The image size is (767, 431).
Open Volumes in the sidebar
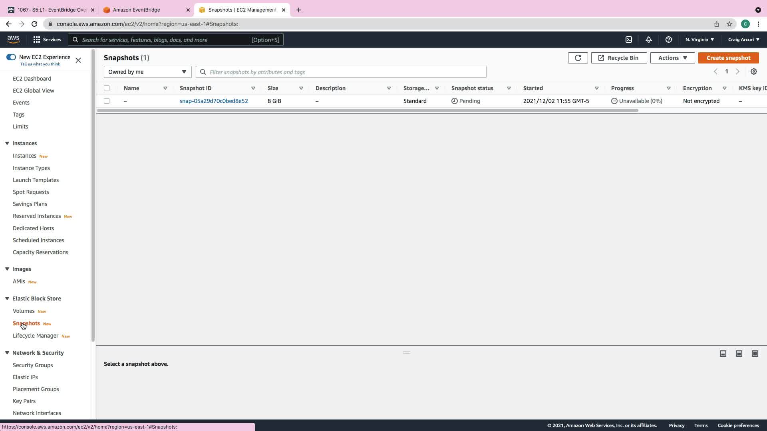click(x=24, y=311)
